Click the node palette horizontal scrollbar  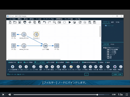[64, 72]
